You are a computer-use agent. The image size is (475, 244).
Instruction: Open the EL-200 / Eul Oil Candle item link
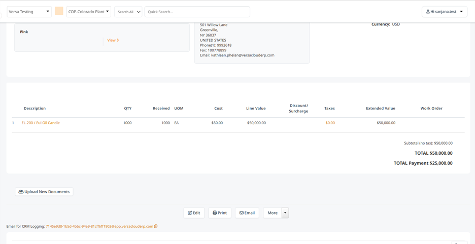point(41,123)
